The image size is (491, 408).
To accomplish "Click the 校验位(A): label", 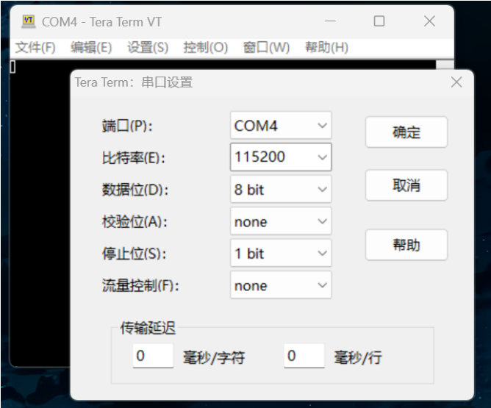I will click(x=135, y=222).
